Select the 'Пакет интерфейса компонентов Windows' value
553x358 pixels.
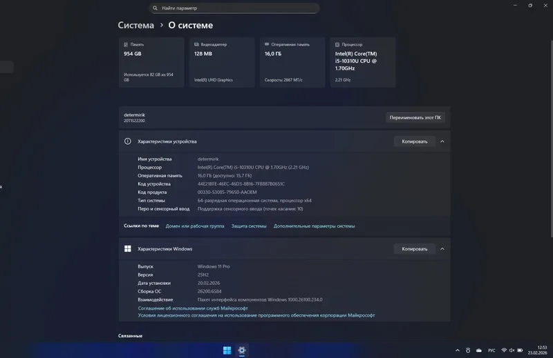pos(260,300)
